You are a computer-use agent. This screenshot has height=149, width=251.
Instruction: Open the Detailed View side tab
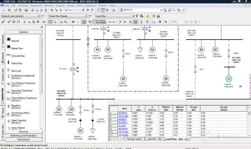point(3,76)
